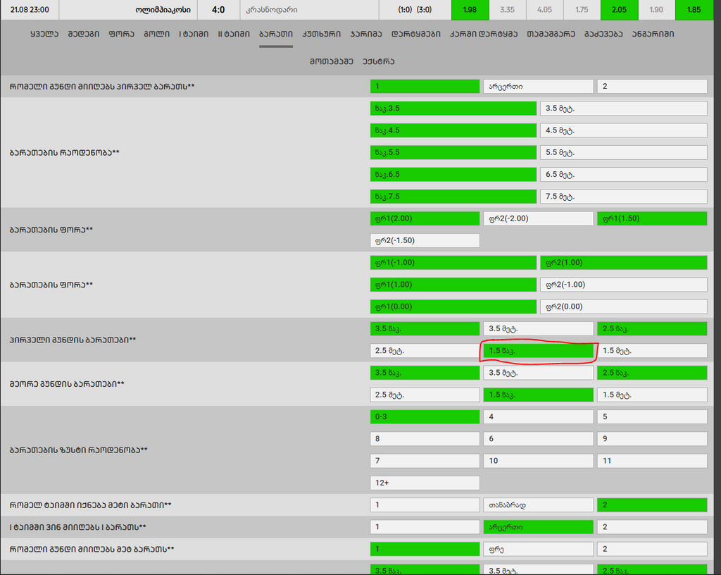Select the კუთხური tab

321,33
